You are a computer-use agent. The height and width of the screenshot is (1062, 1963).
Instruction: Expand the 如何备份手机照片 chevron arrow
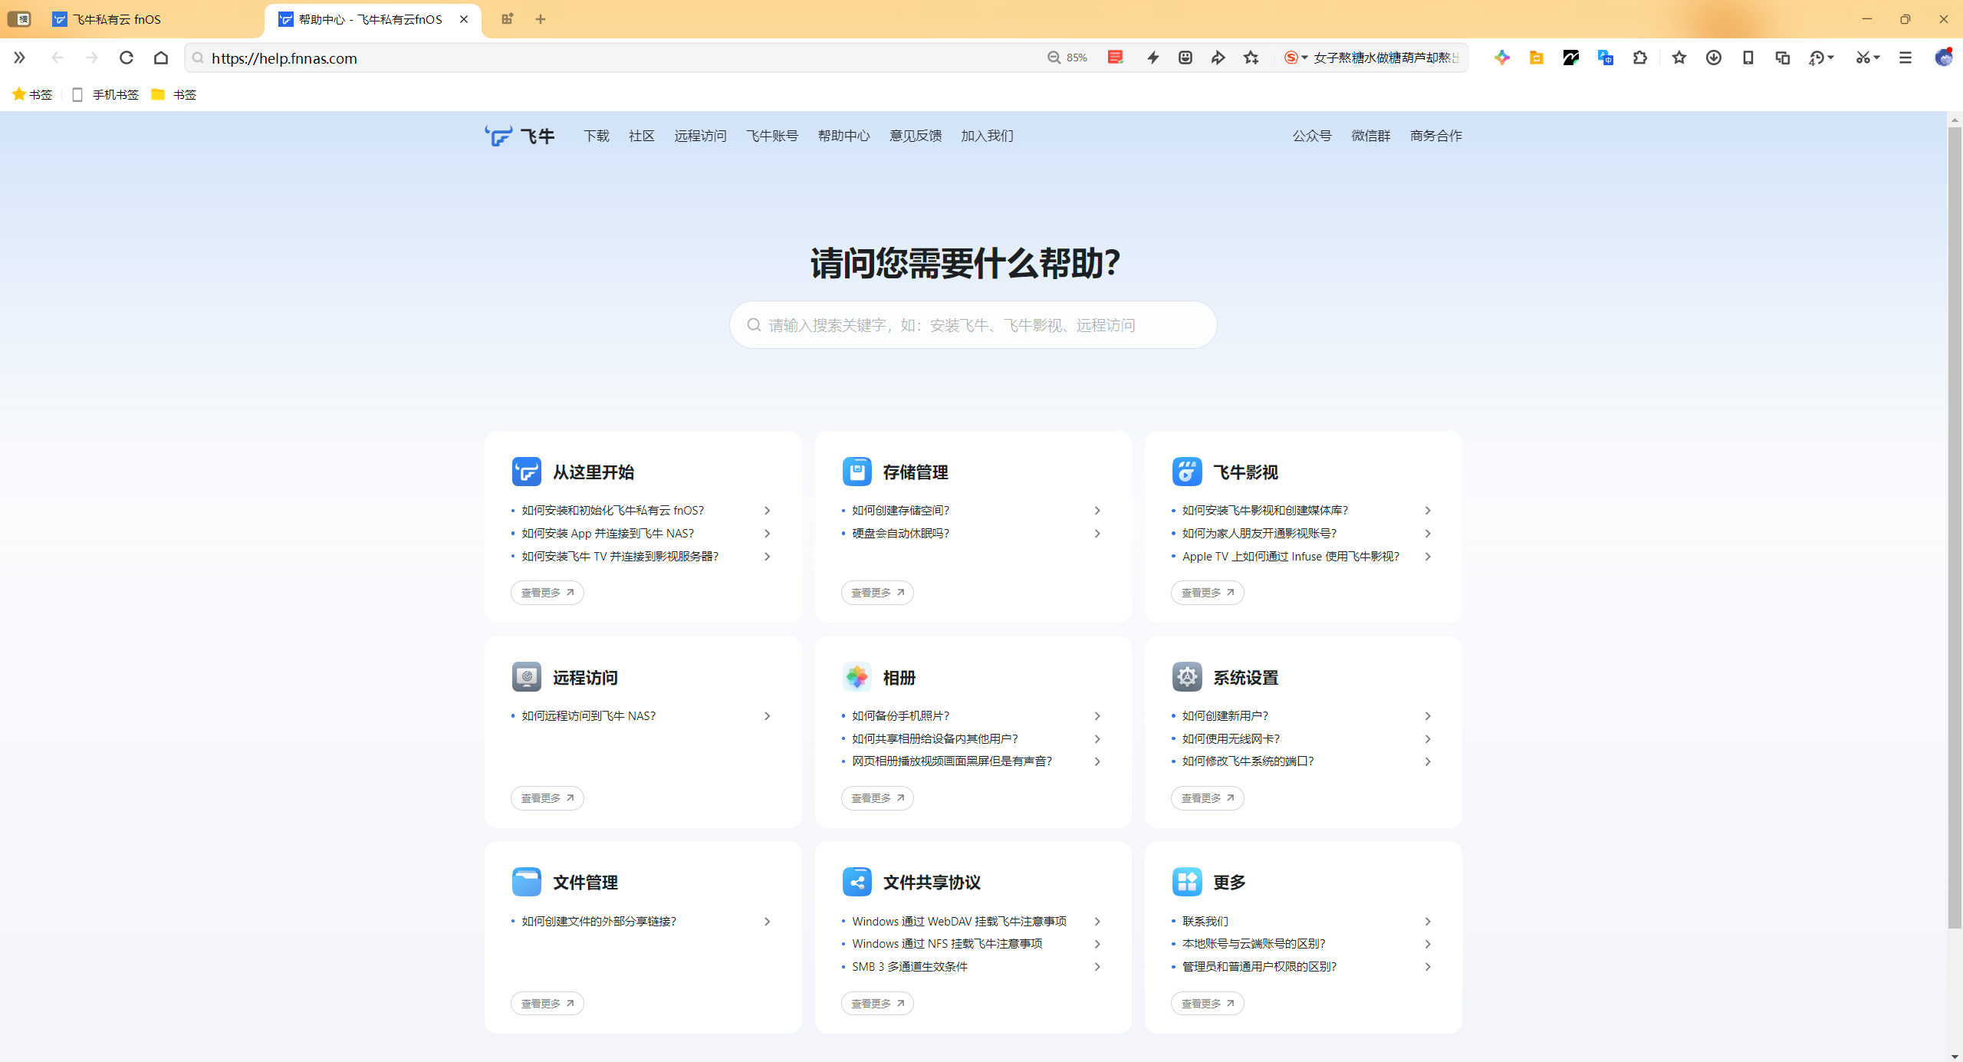1097,716
